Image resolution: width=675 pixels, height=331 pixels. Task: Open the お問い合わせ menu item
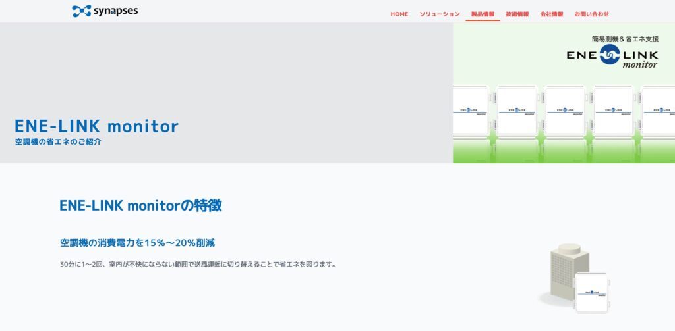[591, 14]
